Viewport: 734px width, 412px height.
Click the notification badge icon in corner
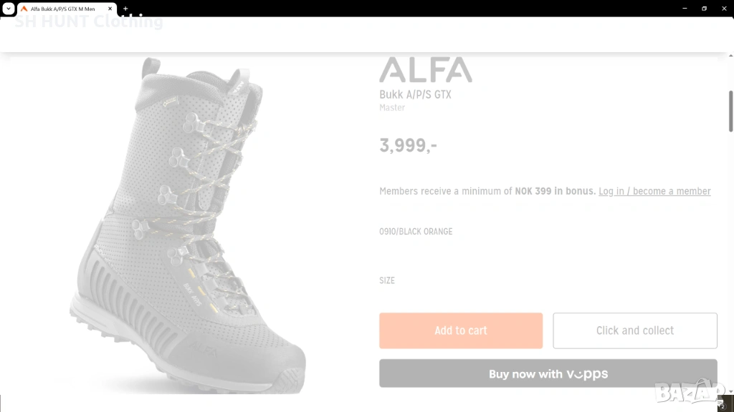click(723, 406)
